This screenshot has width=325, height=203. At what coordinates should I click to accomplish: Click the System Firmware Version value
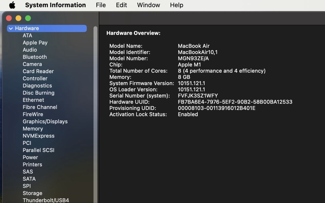(191, 83)
